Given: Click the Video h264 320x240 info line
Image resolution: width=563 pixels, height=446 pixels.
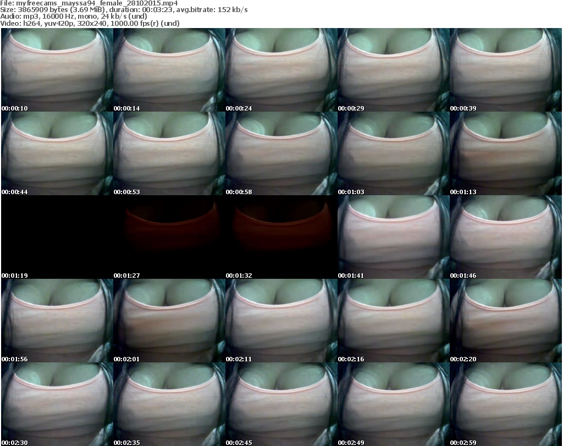Looking at the screenshot, I should 90,23.
